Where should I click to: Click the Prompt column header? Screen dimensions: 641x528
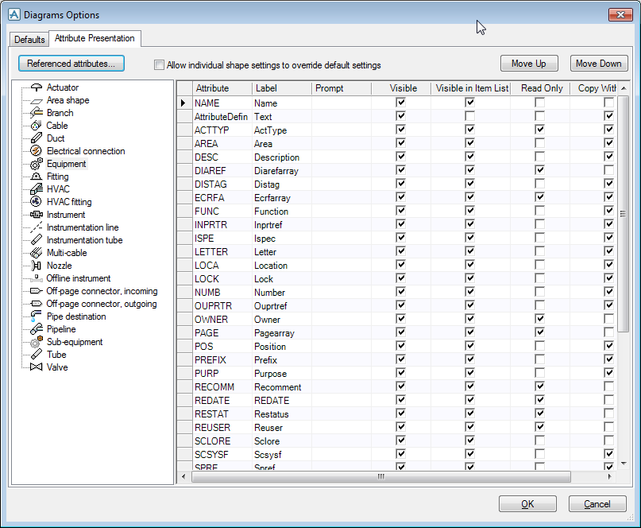point(342,88)
